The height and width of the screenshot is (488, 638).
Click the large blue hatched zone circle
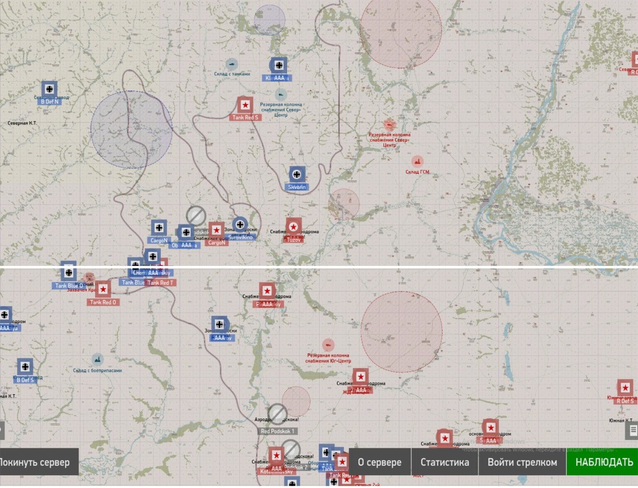tap(131, 129)
